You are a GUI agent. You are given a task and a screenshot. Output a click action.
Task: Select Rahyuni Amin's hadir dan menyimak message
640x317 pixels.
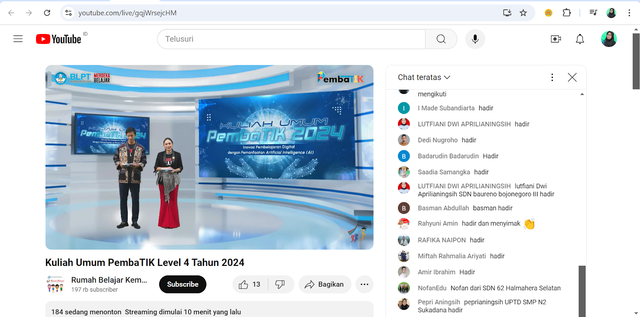click(491, 223)
